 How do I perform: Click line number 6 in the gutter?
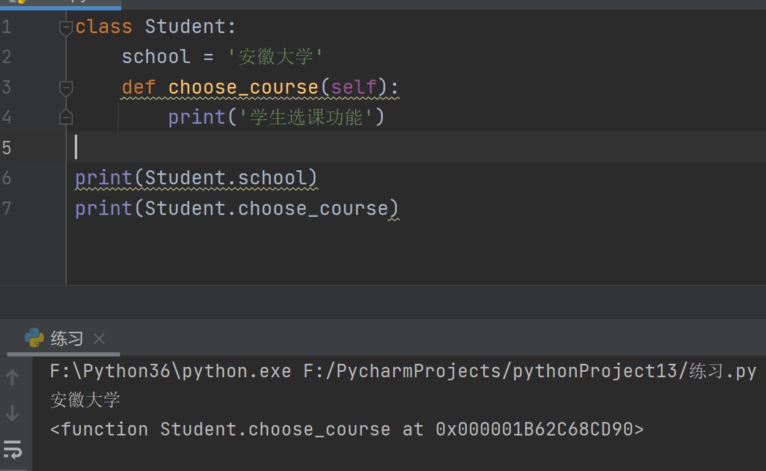pyautogui.click(x=7, y=178)
